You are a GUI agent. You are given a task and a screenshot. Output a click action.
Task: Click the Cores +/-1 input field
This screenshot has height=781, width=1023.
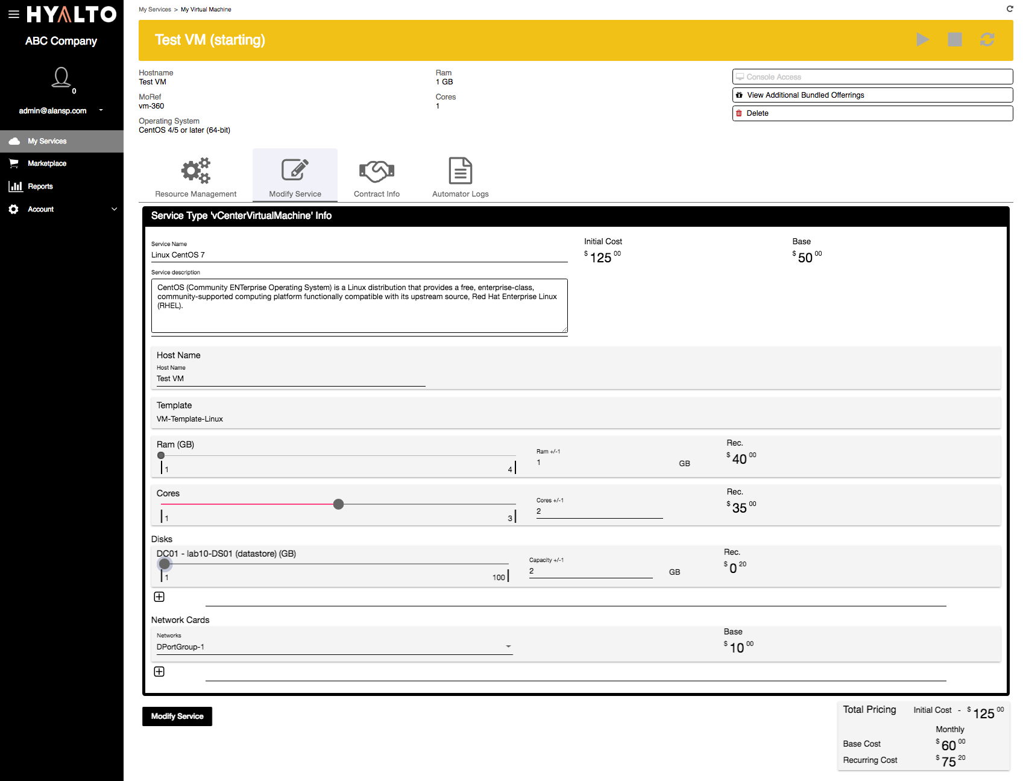click(x=599, y=511)
